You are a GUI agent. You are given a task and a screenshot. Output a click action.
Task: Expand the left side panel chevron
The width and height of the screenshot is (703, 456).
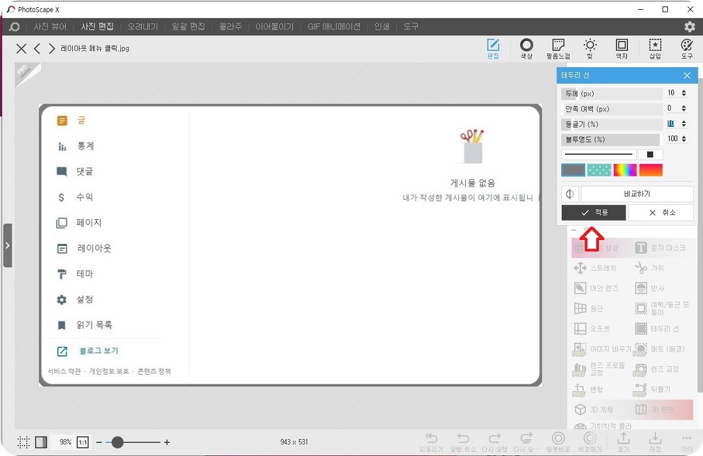8,245
